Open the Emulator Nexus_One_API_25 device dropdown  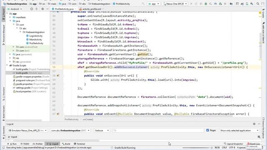(x=28, y=130)
